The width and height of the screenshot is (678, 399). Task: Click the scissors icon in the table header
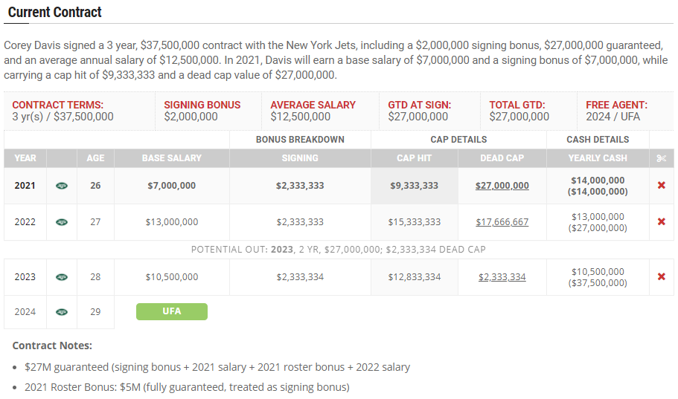click(661, 158)
